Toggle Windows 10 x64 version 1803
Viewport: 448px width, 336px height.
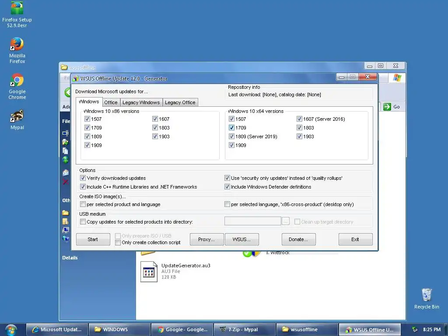(299, 128)
